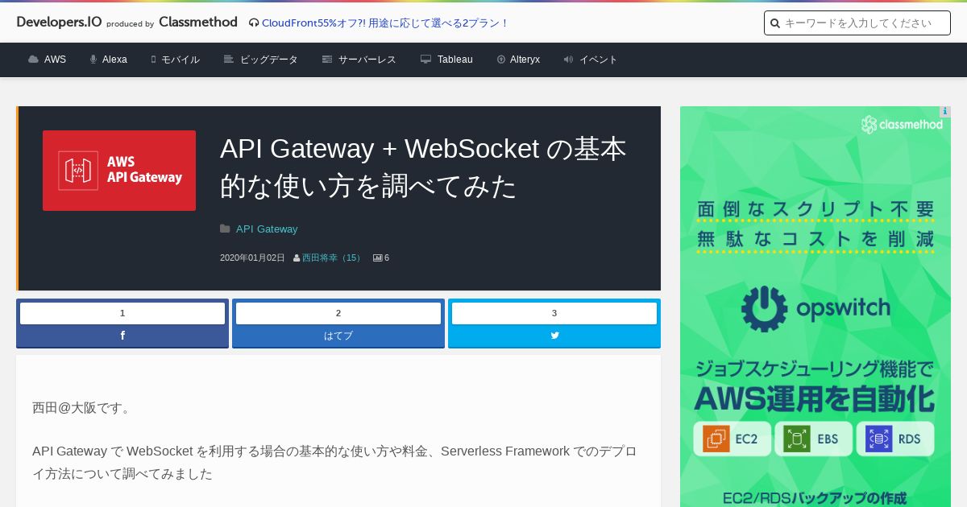Open author 西田将幸（15） profile link
Screen dimensions: 967x507
click(333, 258)
